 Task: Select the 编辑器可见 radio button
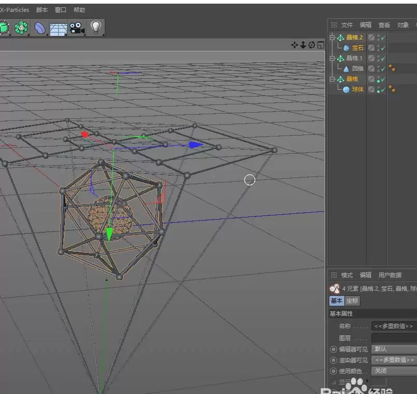tap(333, 349)
